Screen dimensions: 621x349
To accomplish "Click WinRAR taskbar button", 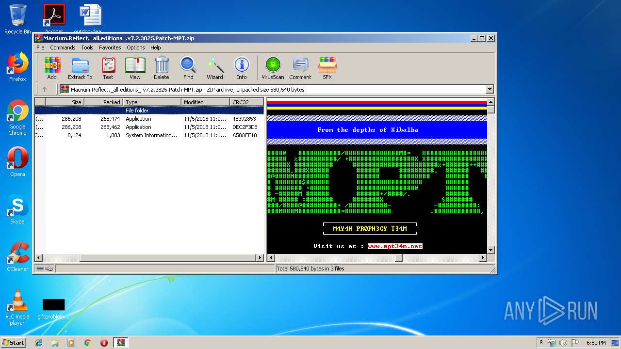I will tap(120, 343).
